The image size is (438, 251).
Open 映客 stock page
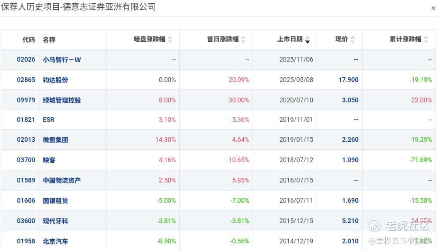(x=49, y=160)
